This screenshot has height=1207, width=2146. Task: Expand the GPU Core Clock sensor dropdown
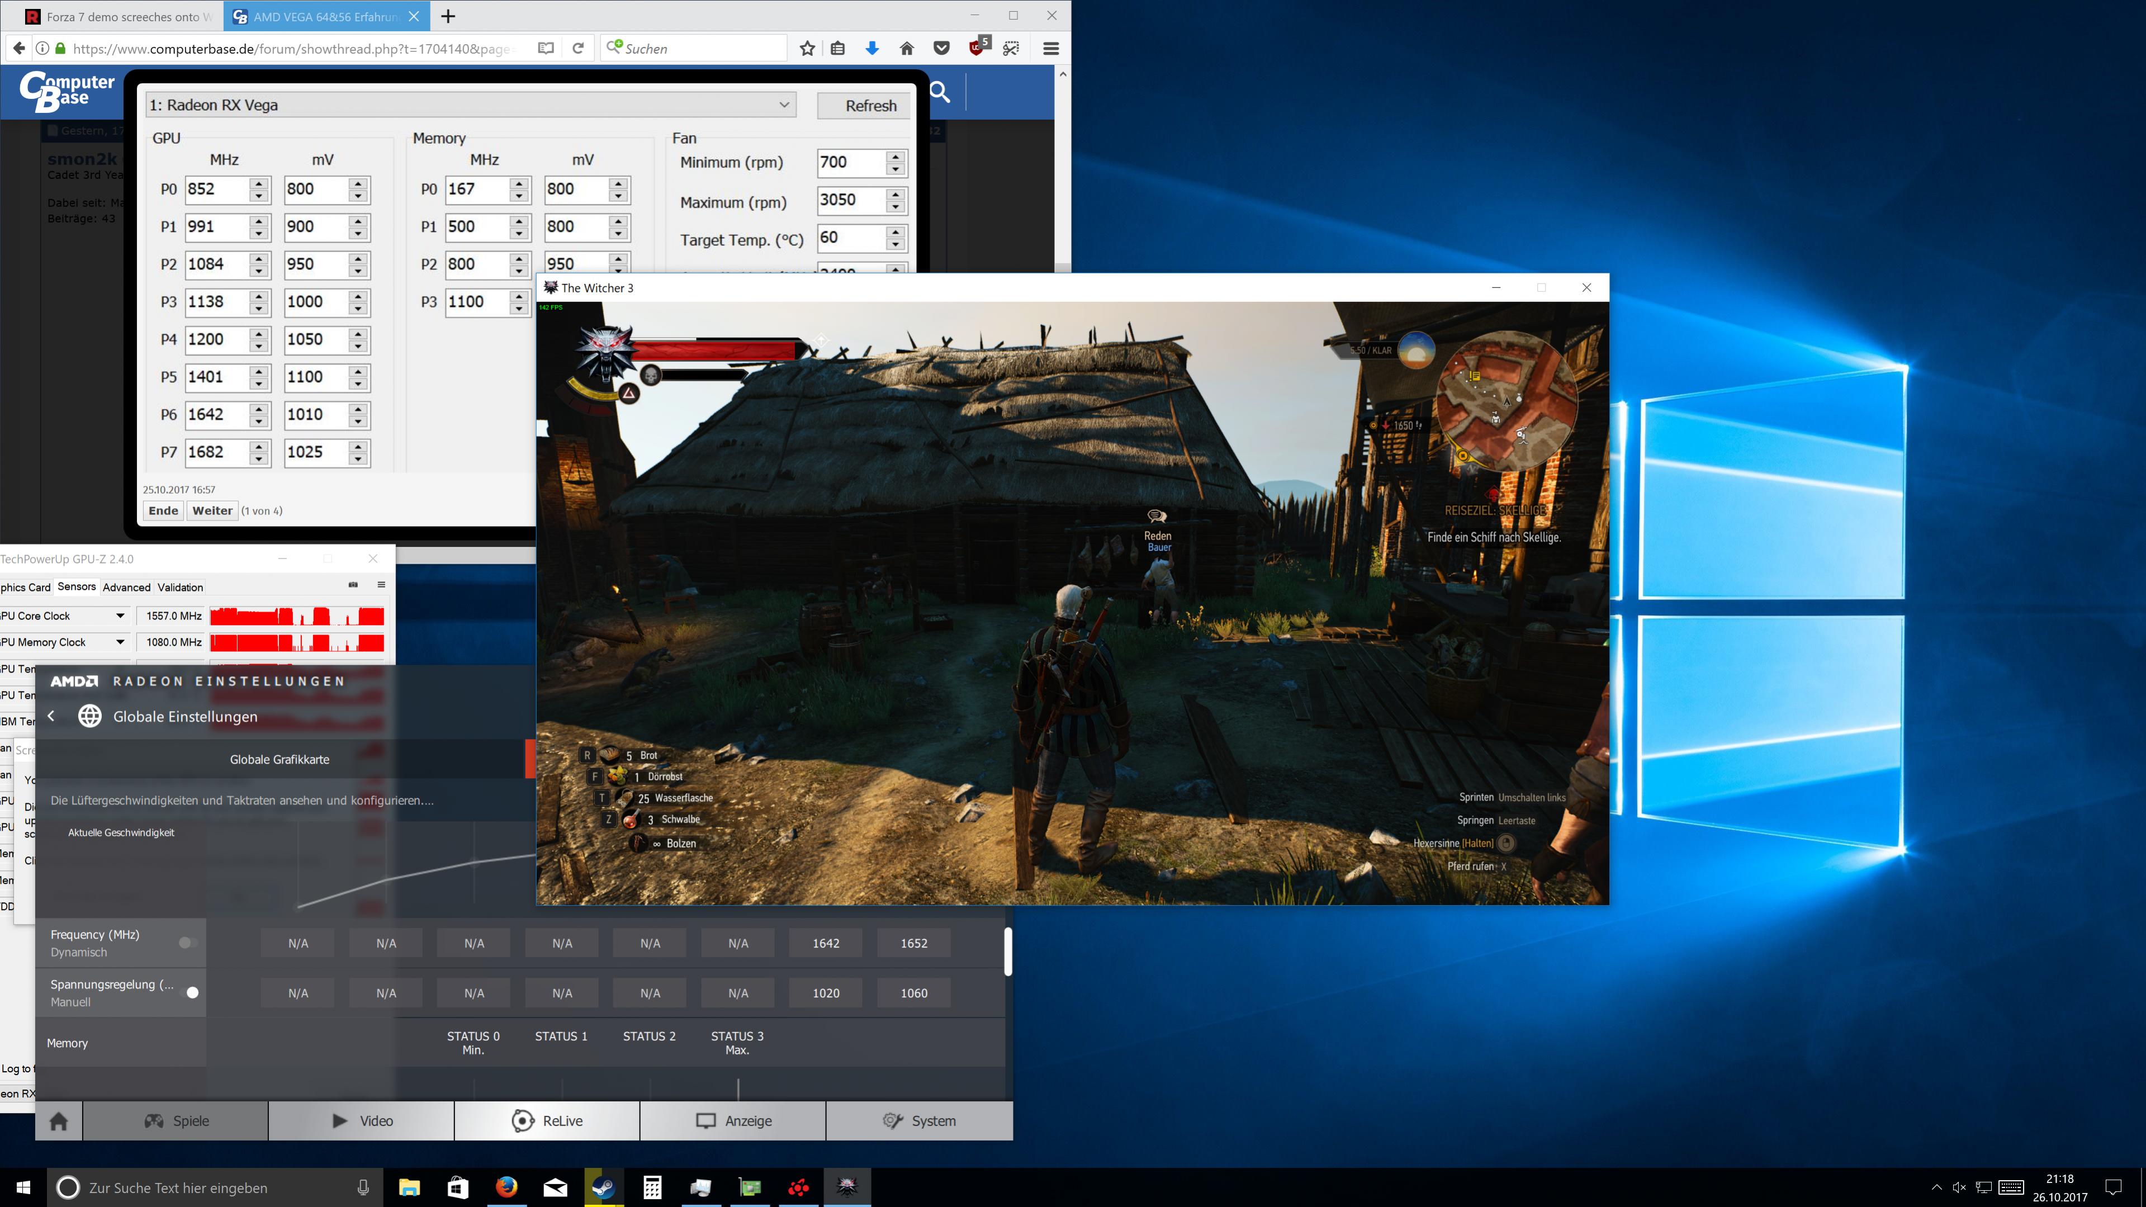(x=120, y=616)
